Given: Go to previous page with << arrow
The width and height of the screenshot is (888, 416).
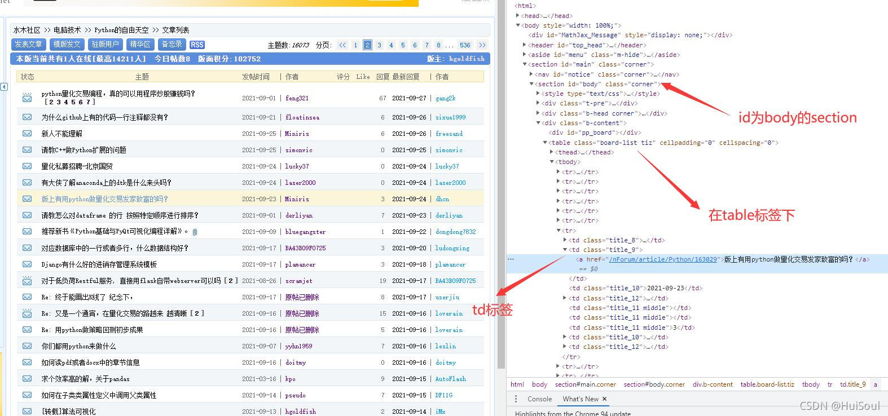Looking at the screenshot, I should tap(342, 45).
